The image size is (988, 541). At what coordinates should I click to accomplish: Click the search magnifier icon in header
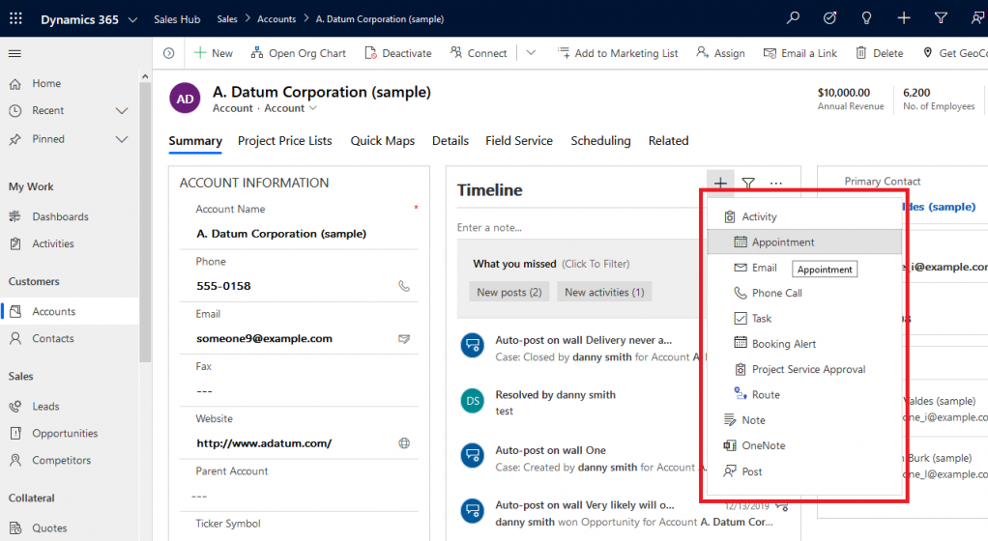tap(793, 18)
